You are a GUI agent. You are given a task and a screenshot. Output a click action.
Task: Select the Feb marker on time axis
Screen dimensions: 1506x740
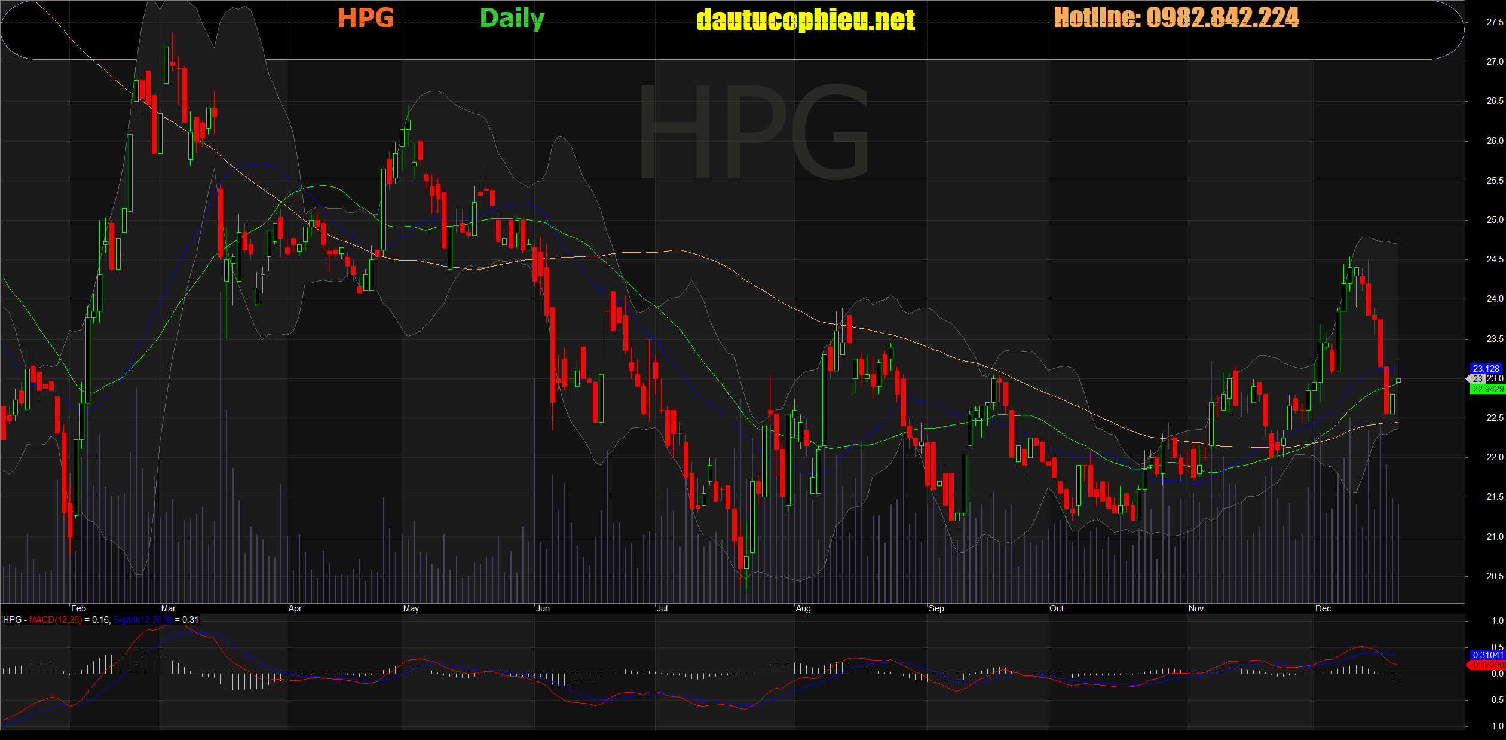[x=78, y=608]
